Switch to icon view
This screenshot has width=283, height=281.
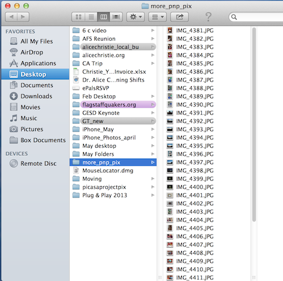tap(78, 17)
